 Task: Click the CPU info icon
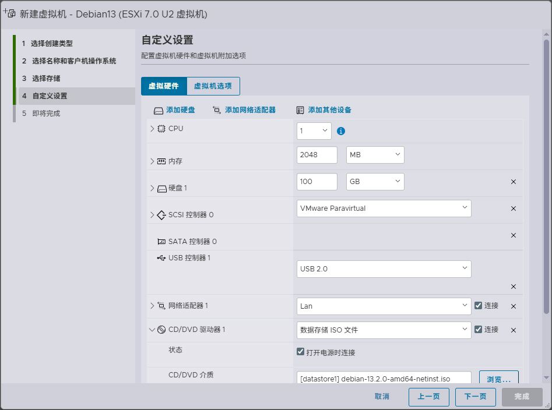pos(341,131)
